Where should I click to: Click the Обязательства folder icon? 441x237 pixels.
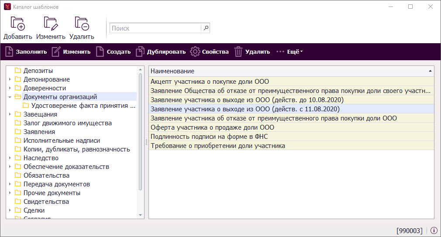tap(18, 175)
